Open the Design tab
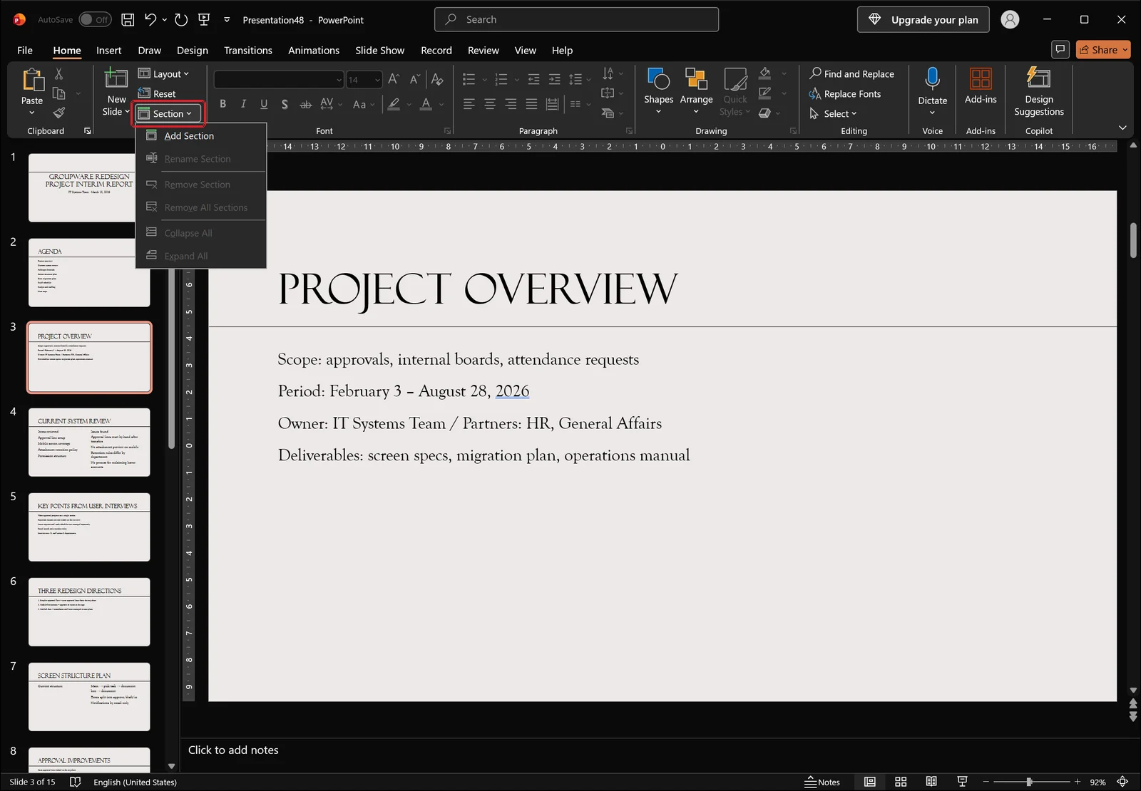 pyautogui.click(x=193, y=50)
